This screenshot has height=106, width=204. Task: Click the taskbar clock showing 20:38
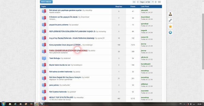pos(199,104)
